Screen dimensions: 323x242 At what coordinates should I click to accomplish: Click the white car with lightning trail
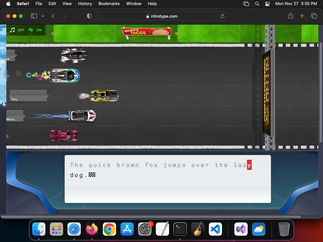(x=82, y=115)
